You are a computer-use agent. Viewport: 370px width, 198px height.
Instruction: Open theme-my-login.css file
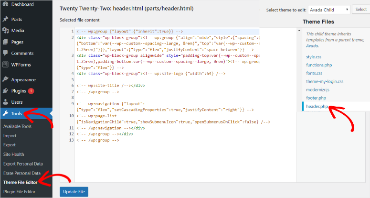coord(325,81)
